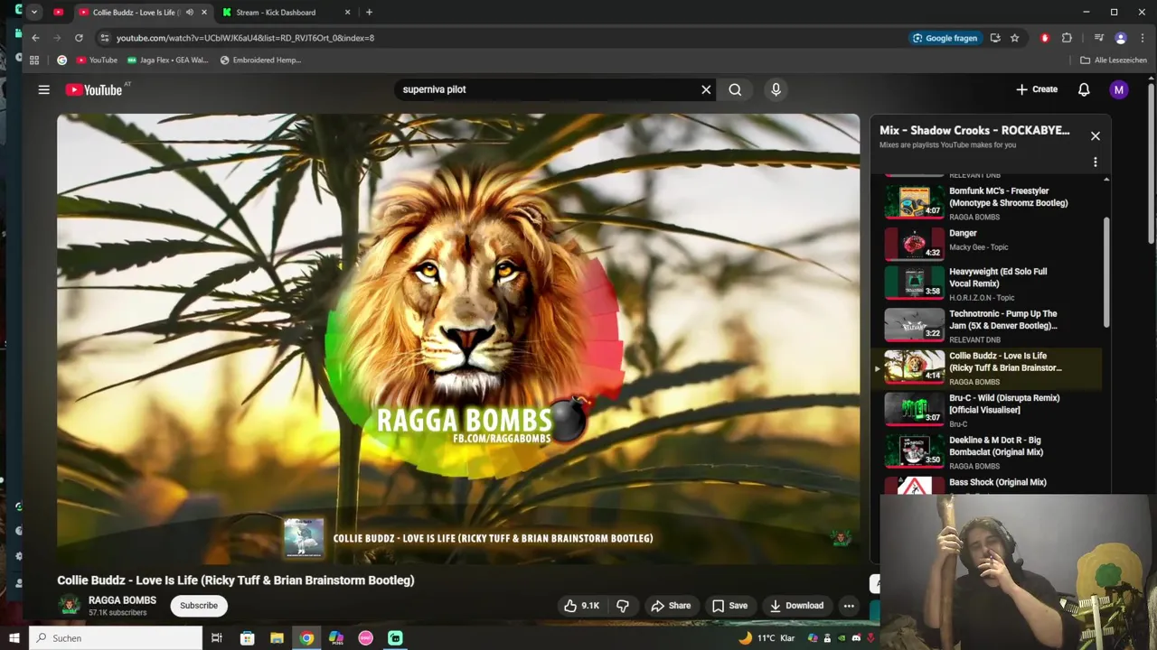Open Chrome profile avatar

tap(1121, 38)
